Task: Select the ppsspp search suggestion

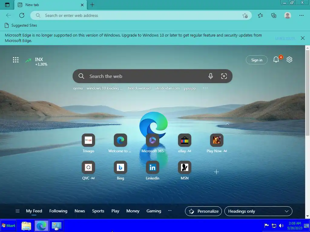Action: click(190, 88)
